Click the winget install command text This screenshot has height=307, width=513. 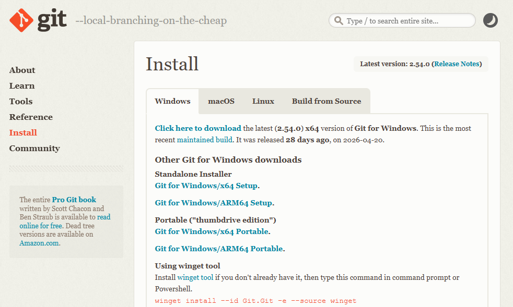tap(255, 301)
